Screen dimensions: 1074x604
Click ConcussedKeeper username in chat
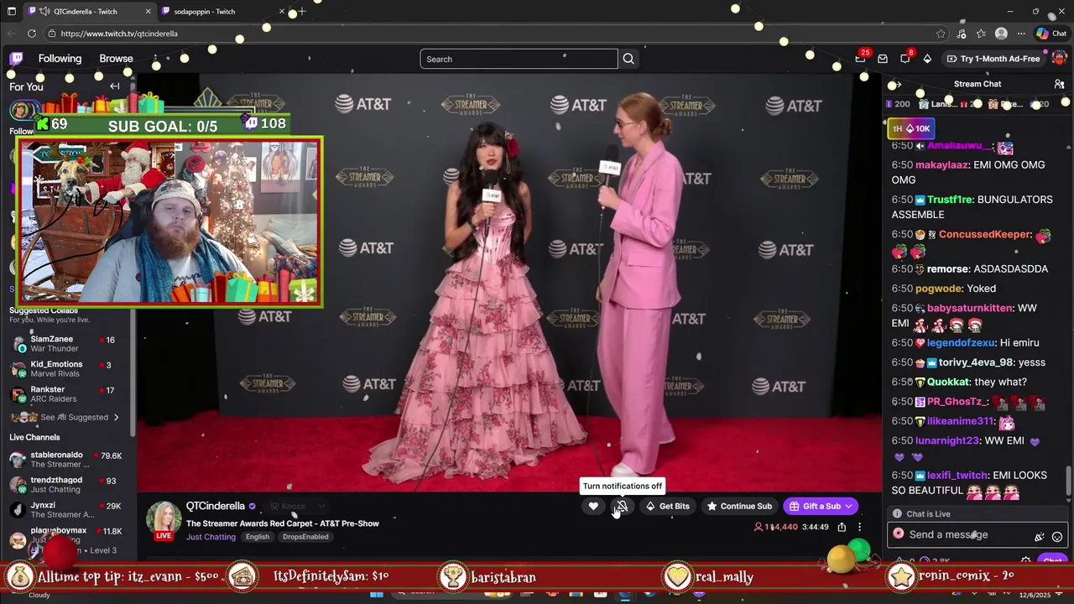pyautogui.click(x=984, y=234)
